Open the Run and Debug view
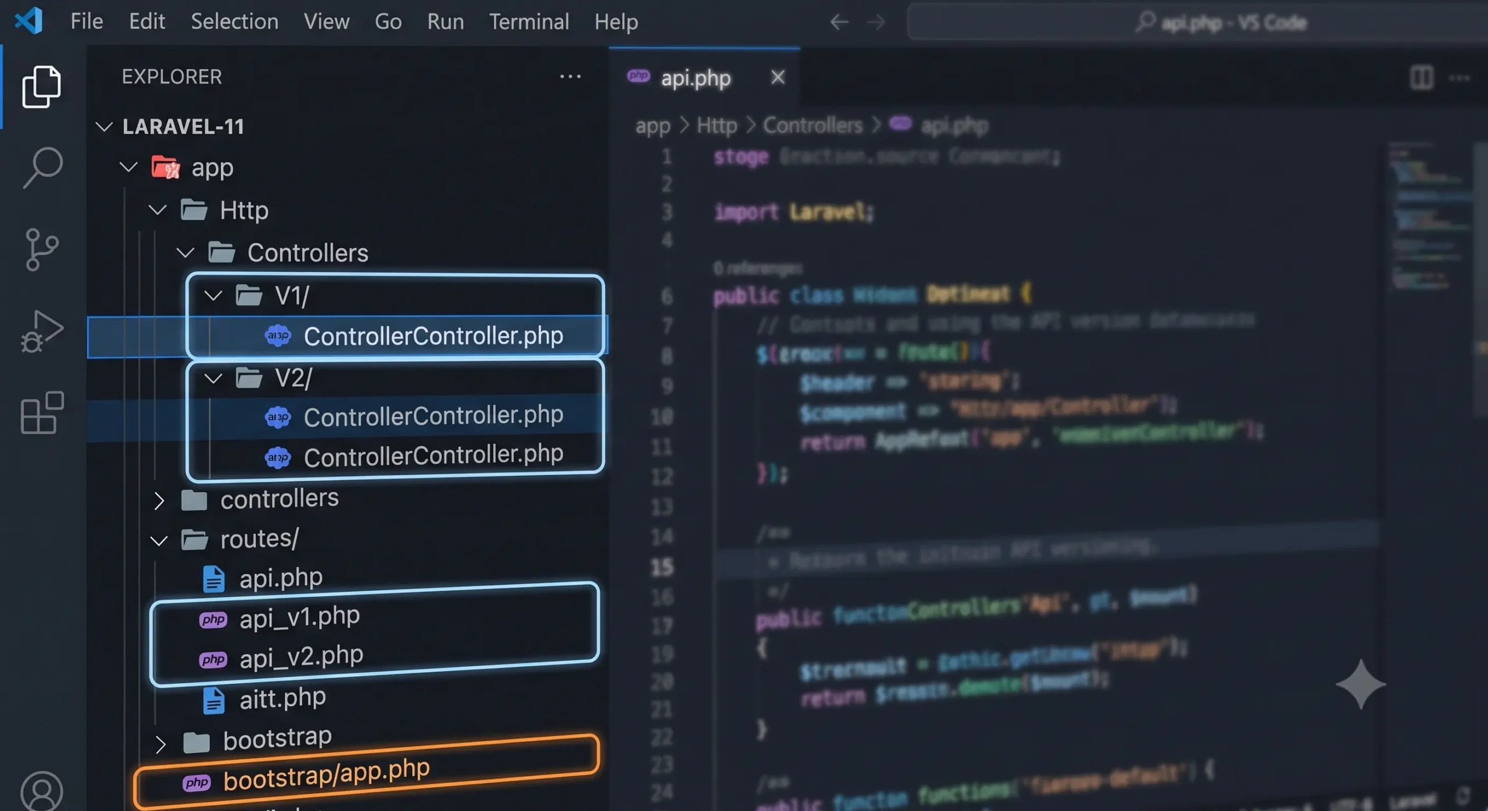The width and height of the screenshot is (1488, 811). point(42,332)
